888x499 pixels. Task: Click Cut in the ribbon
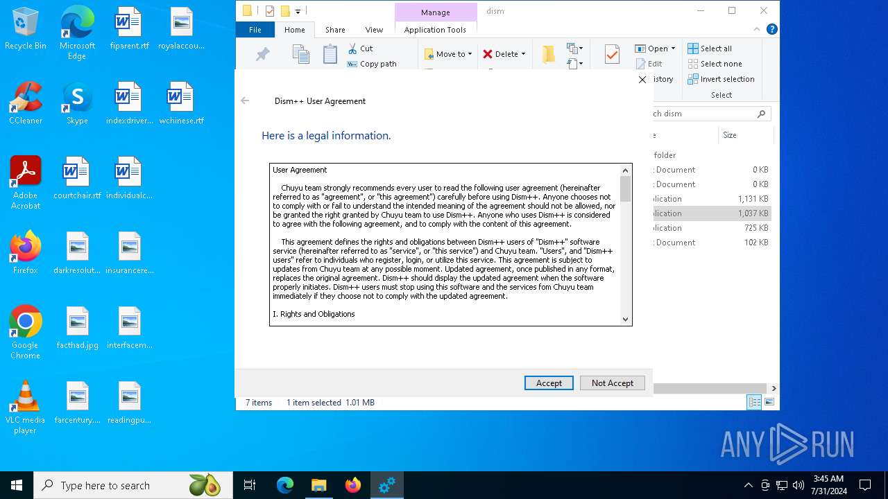pyautogui.click(x=360, y=49)
